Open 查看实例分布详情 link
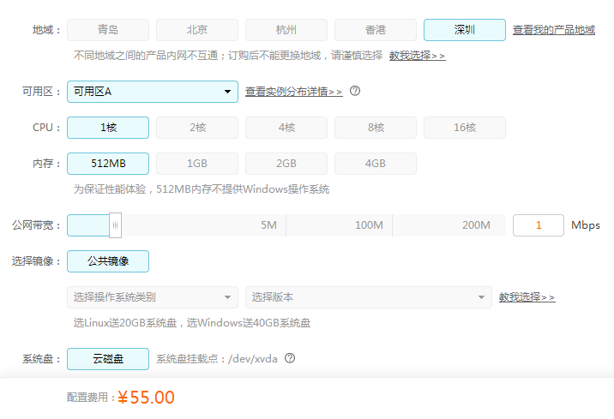Image resolution: width=614 pixels, height=419 pixels. click(x=293, y=92)
